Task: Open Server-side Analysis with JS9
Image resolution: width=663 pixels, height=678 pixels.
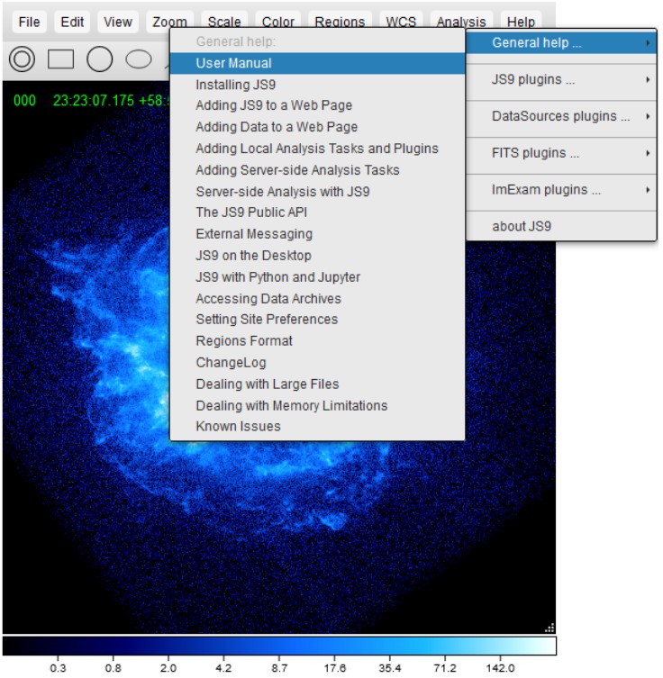Action: point(317,192)
